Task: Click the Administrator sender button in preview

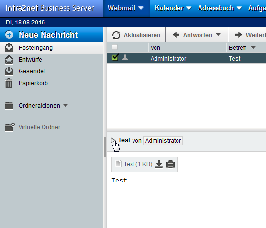Action: [163, 141]
